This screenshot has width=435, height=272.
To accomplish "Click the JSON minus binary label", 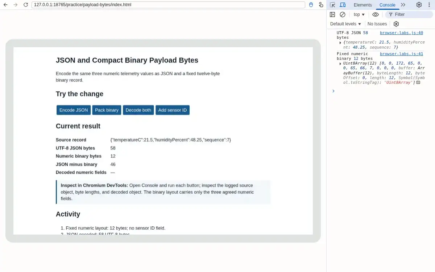I will [x=76, y=164].
